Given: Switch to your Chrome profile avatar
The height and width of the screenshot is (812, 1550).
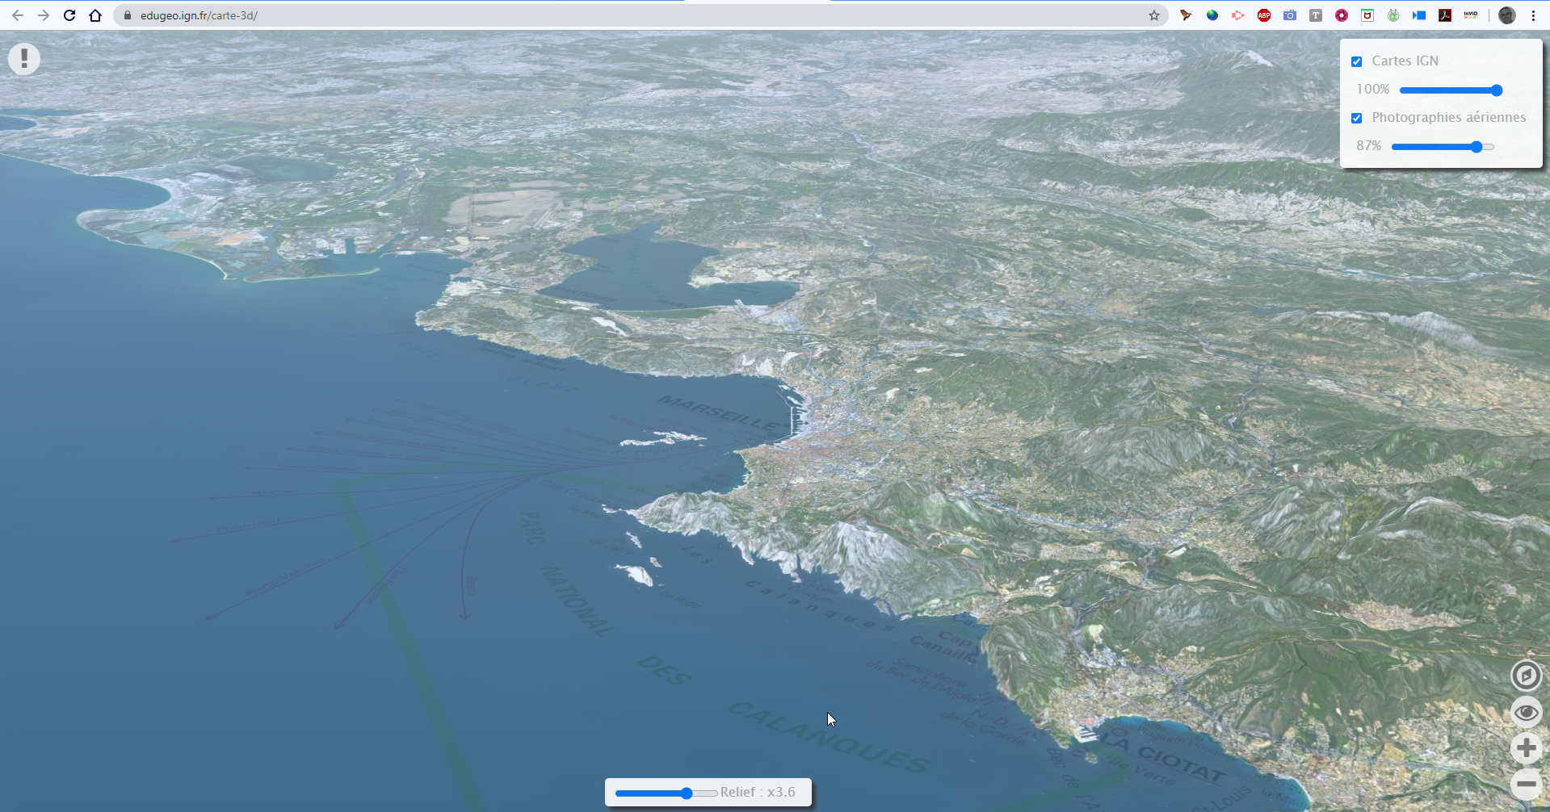Looking at the screenshot, I should coord(1506,15).
